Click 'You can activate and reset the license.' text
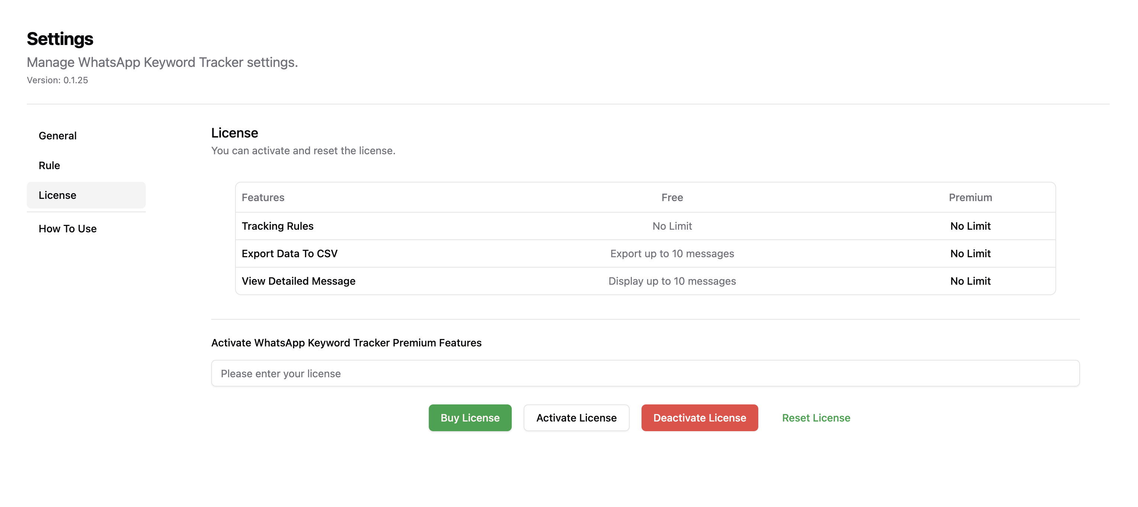The image size is (1138, 507). point(303,151)
